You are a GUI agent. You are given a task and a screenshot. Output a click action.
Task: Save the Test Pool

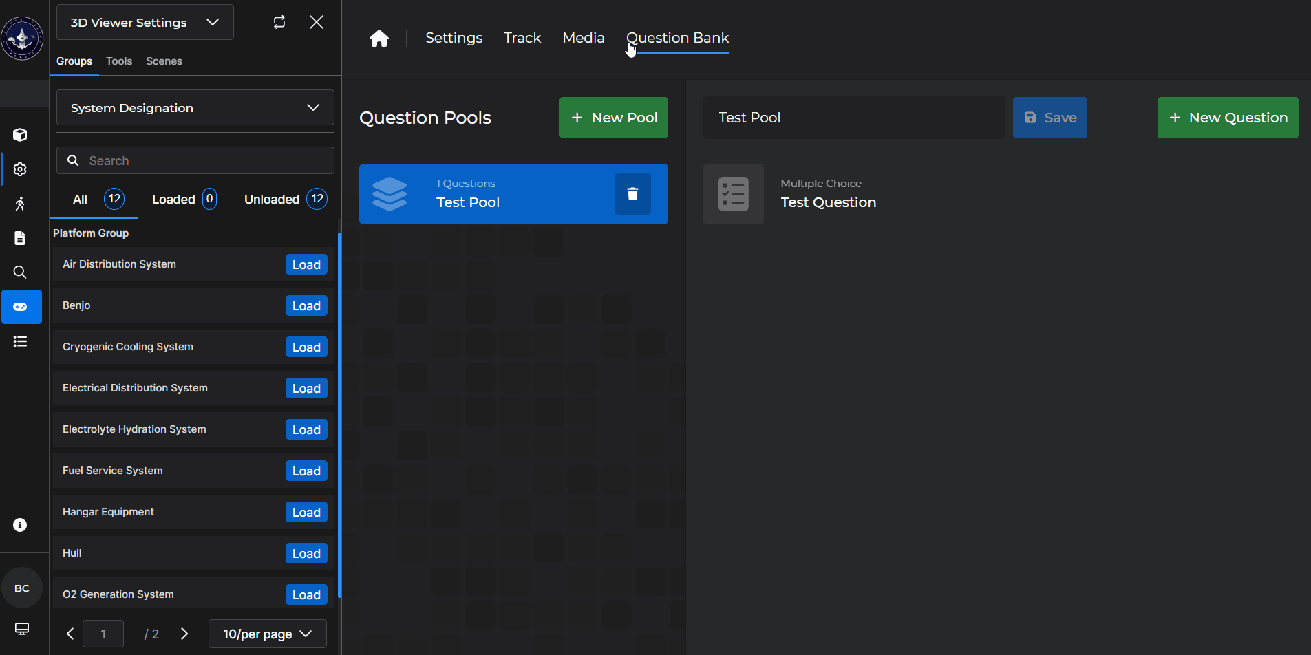coord(1050,118)
